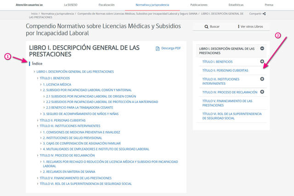Image resolution: width=294 pixels, height=196 pixels.
Task: Open the Fiscalización tab
Action: [x=107, y=4]
